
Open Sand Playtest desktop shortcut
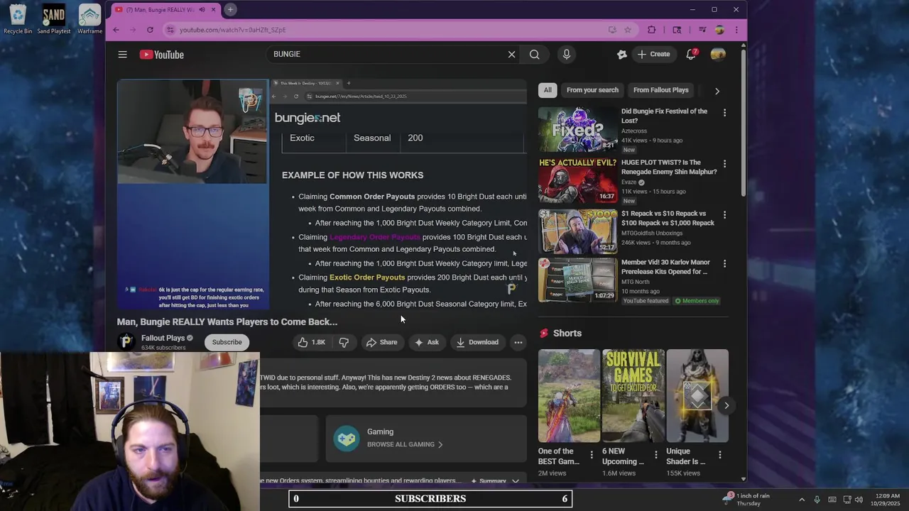click(x=53, y=20)
